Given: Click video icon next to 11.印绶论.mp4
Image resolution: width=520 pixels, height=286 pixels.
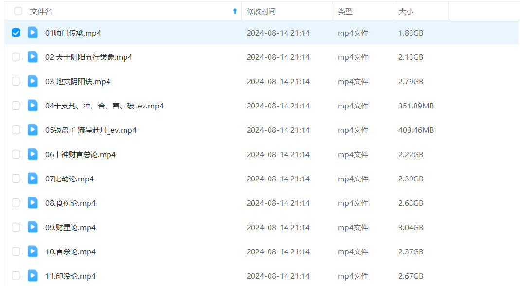Looking at the screenshot, I should 33,276.
